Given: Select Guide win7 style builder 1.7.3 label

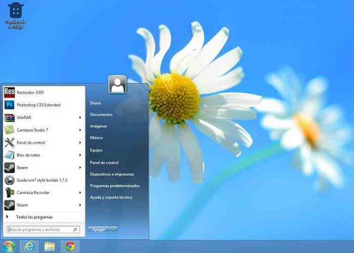Looking at the screenshot, I should pos(42,180).
